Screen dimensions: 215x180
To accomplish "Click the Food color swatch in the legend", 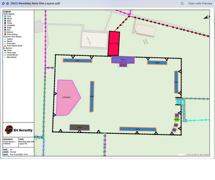I will [x=5, y=16].
